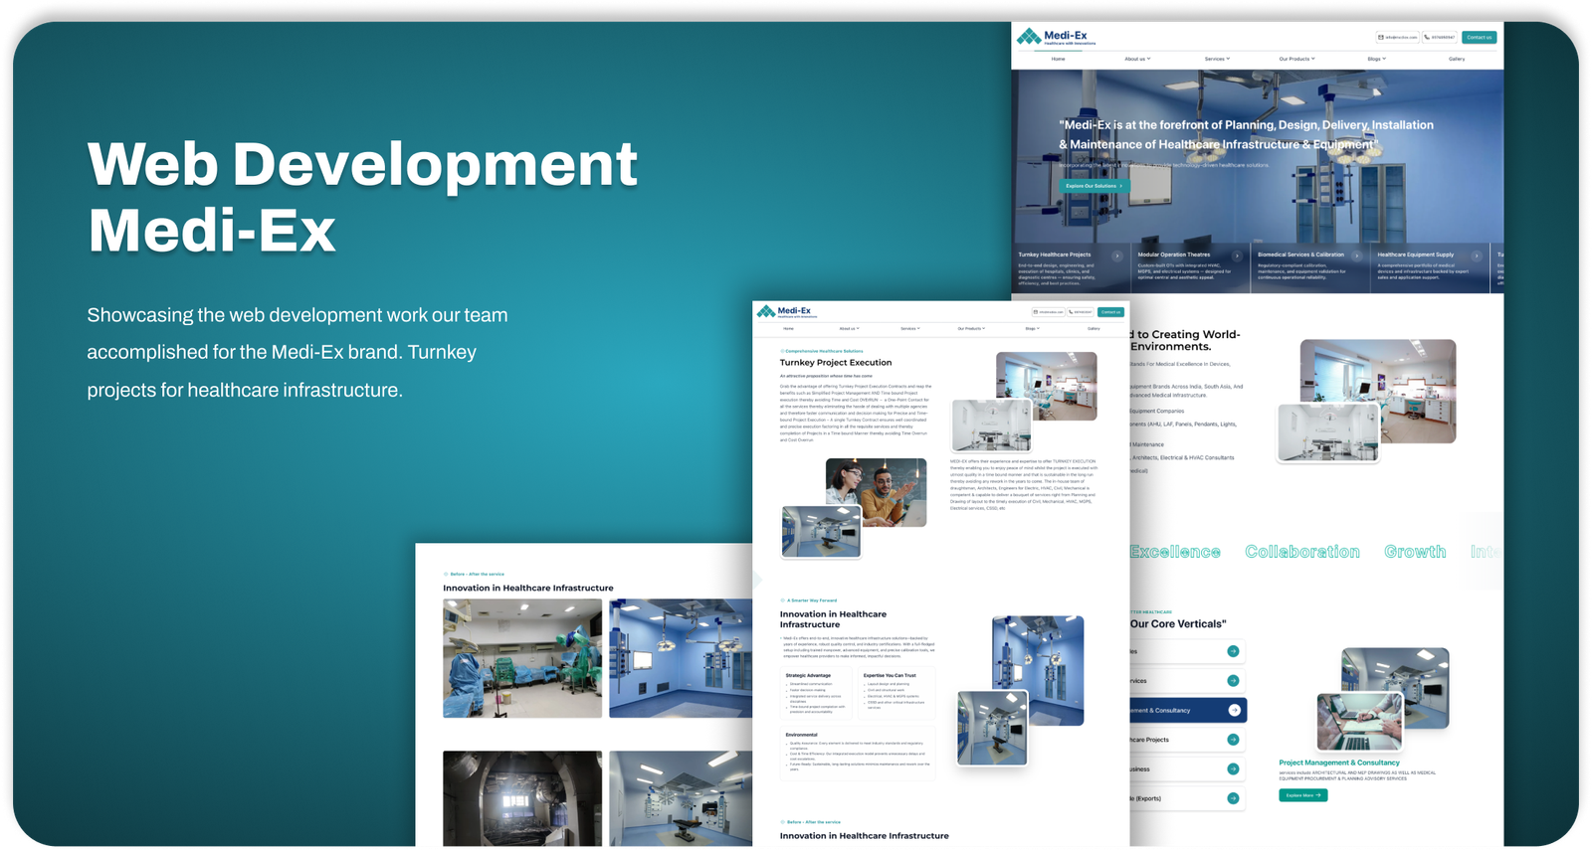Click the arrow on Healthcare Equipment Supply card
The width and height of the screenshot is (1592, 851).
[1477, 255]
